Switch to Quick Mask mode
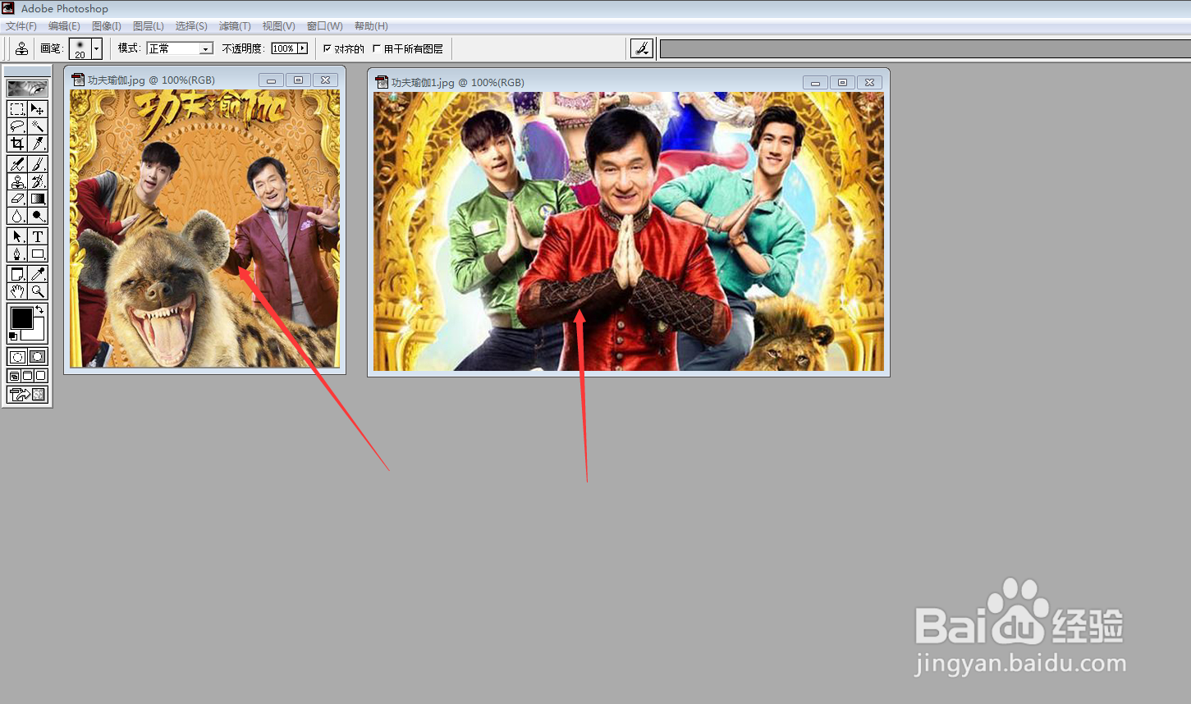The width and height of the screenshot is (1191, 704). [38, 357]
